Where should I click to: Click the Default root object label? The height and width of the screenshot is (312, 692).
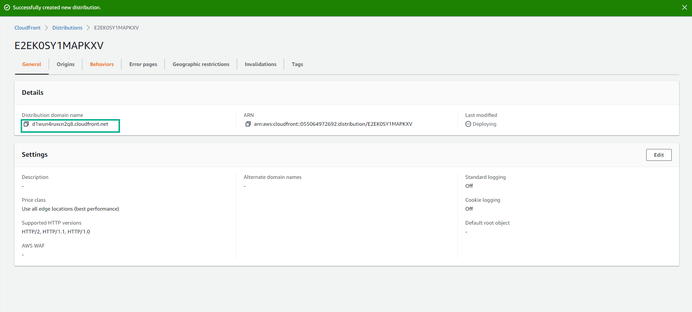pos(487,223)
